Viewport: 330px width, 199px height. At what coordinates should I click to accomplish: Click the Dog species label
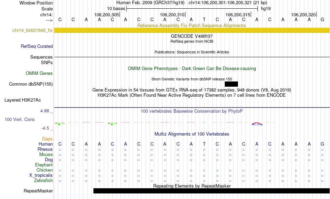[x=49, y=160]
